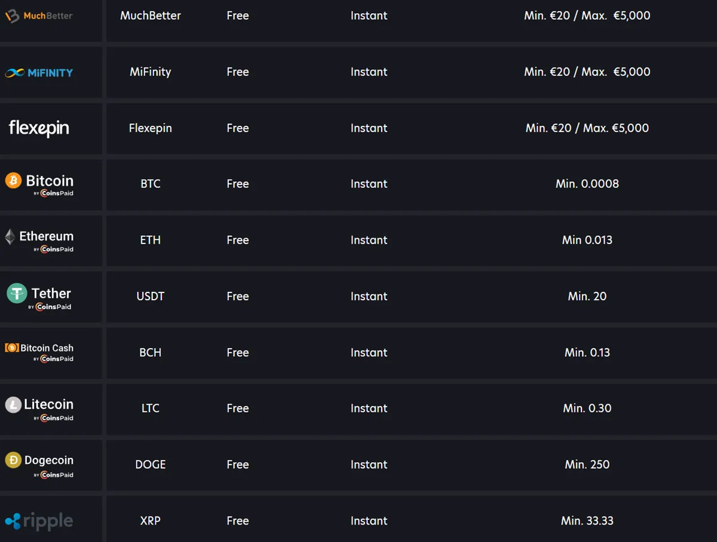This screenshot has width=717, height=542.
Task: Choose the XRP method label
Action: coord(151,521)
